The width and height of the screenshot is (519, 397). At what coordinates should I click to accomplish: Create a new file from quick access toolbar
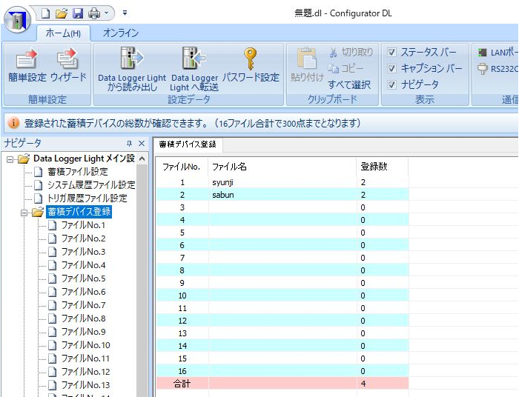pyautogui.click(x=46, y=13)
